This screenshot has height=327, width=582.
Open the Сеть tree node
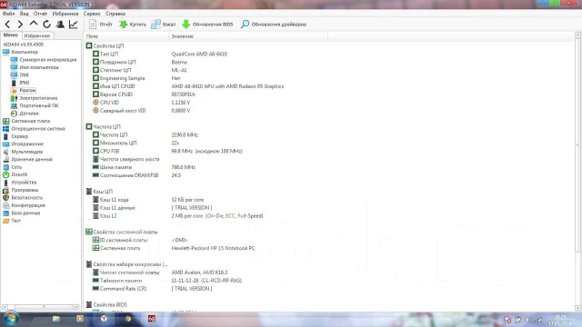[16, 167]
